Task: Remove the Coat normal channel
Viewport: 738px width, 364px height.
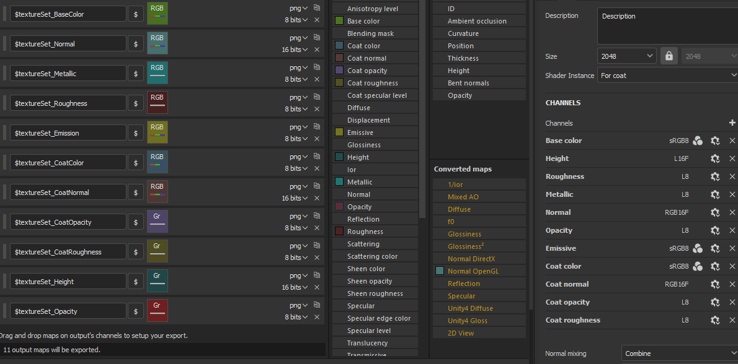Action: [732, 284]
